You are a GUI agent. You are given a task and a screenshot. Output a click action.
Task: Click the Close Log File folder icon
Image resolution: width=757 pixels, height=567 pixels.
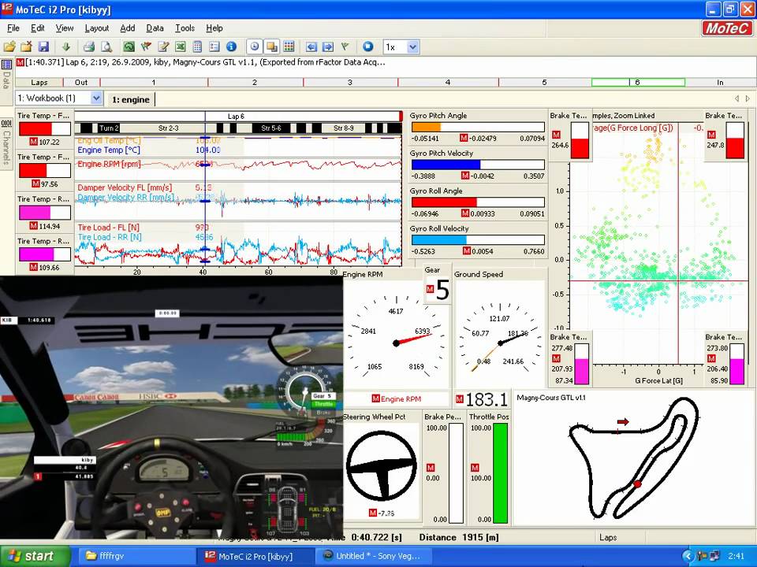tap(26, 46)
